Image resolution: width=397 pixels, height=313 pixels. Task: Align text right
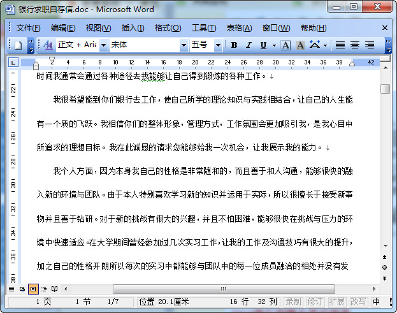pyautogui.click(x=370, y=45)
